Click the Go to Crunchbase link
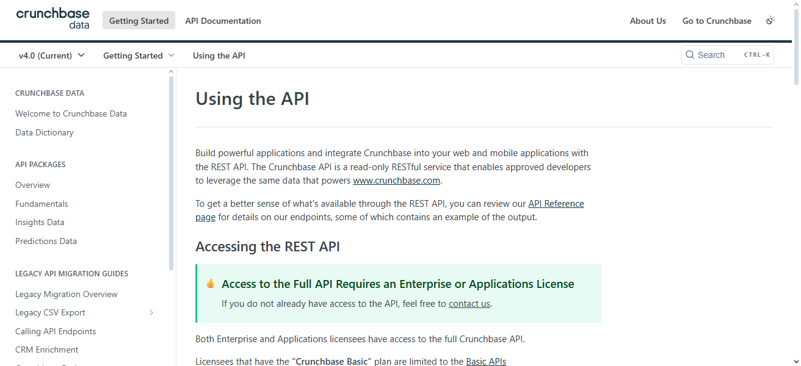The width and height of the screenshot is (801, 366). coord(717,20)
